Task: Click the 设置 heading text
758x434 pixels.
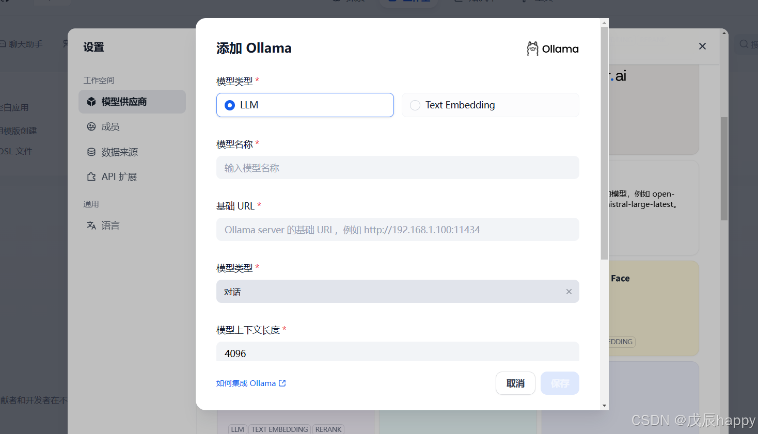Action: point(93,47)
